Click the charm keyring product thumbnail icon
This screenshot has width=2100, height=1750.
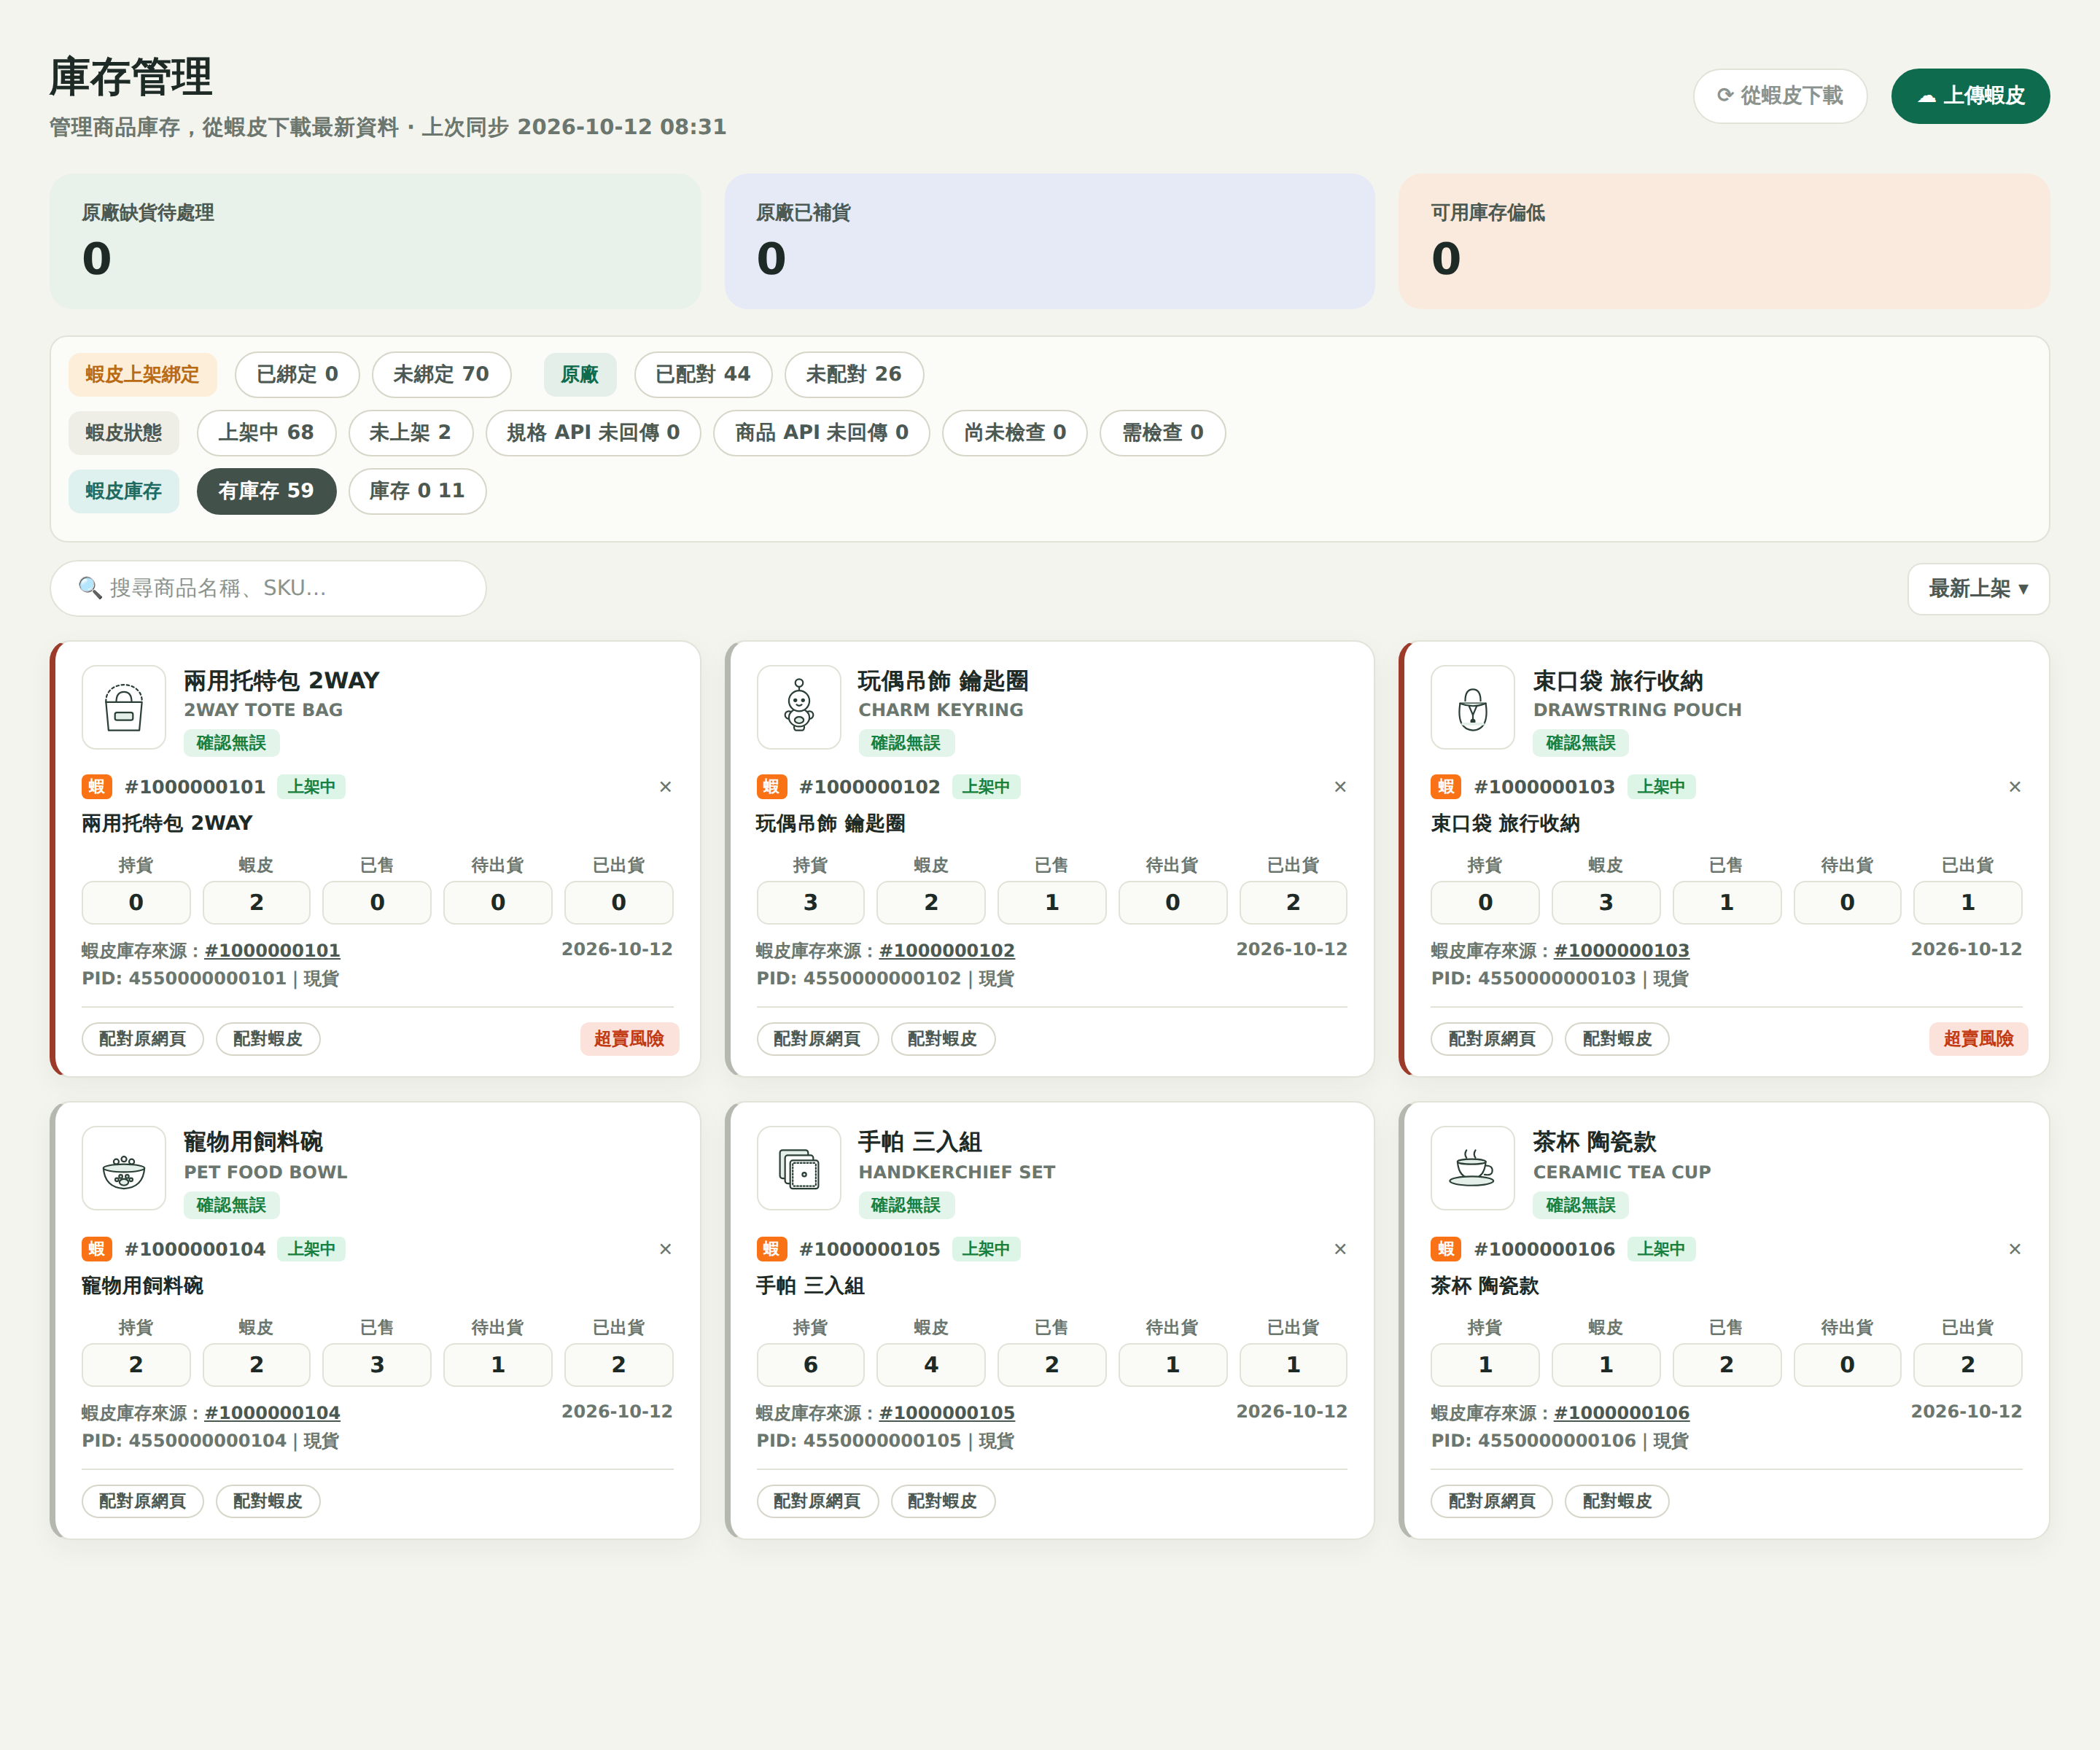pos(798,707)
